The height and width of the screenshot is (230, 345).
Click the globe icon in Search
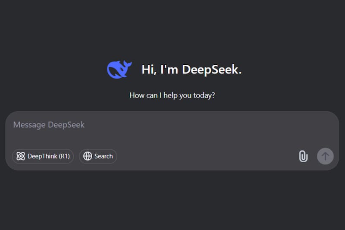[88, 156]
